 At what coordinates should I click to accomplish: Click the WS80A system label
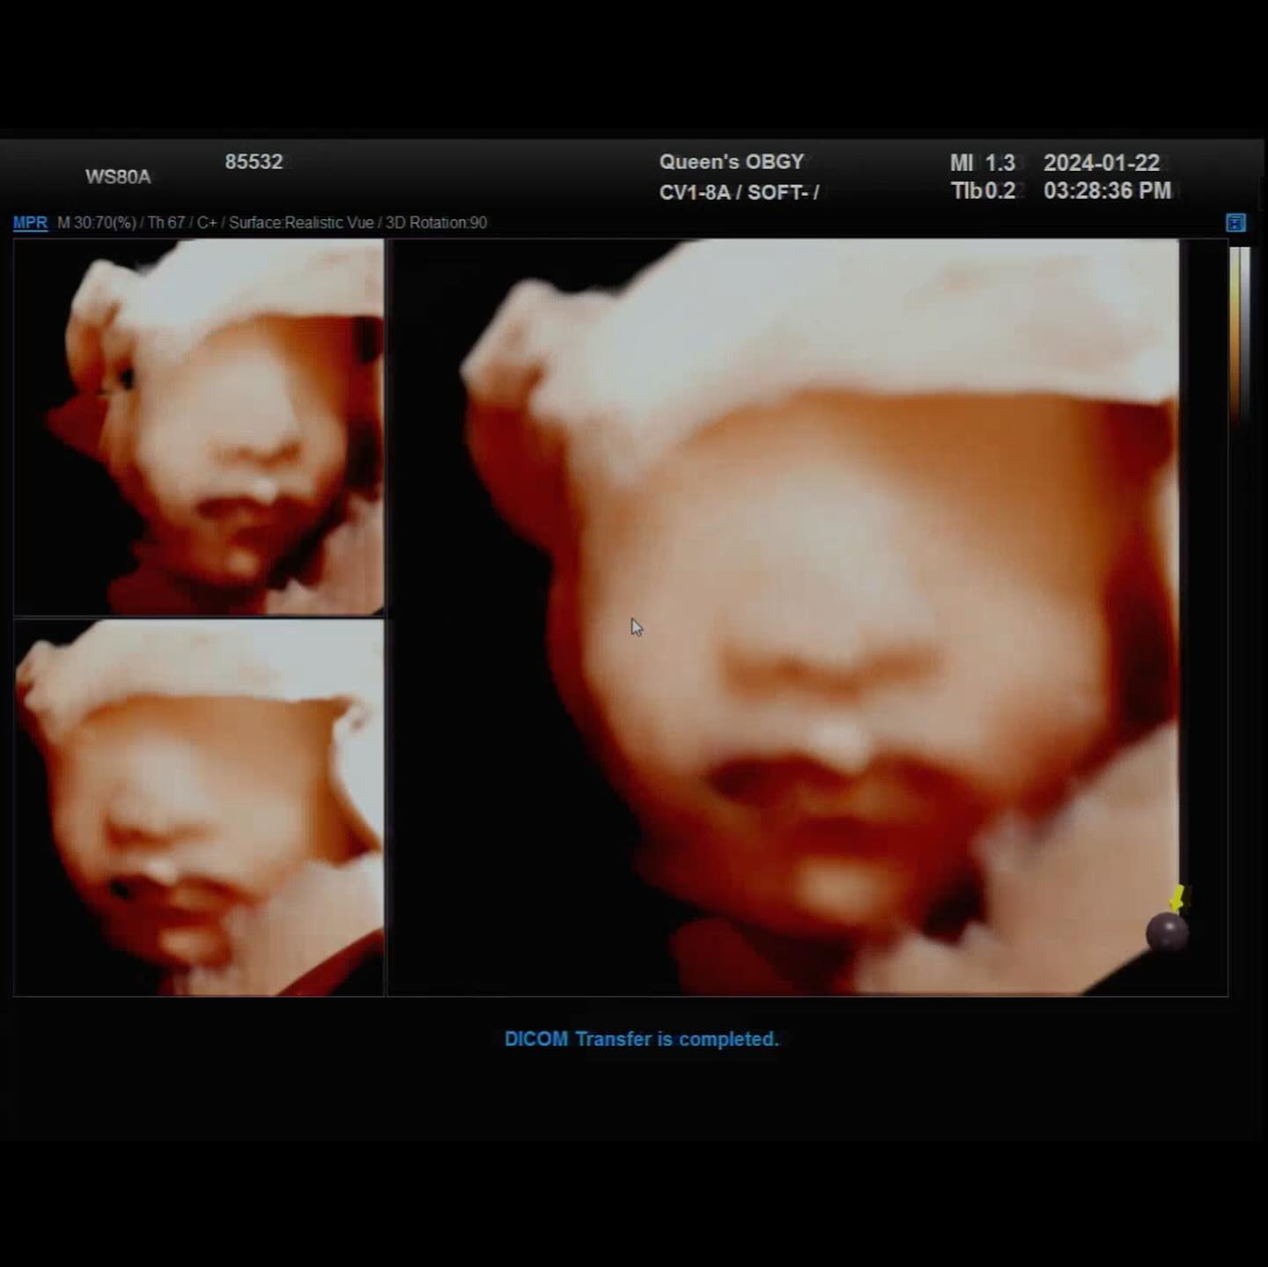[118, 177]
